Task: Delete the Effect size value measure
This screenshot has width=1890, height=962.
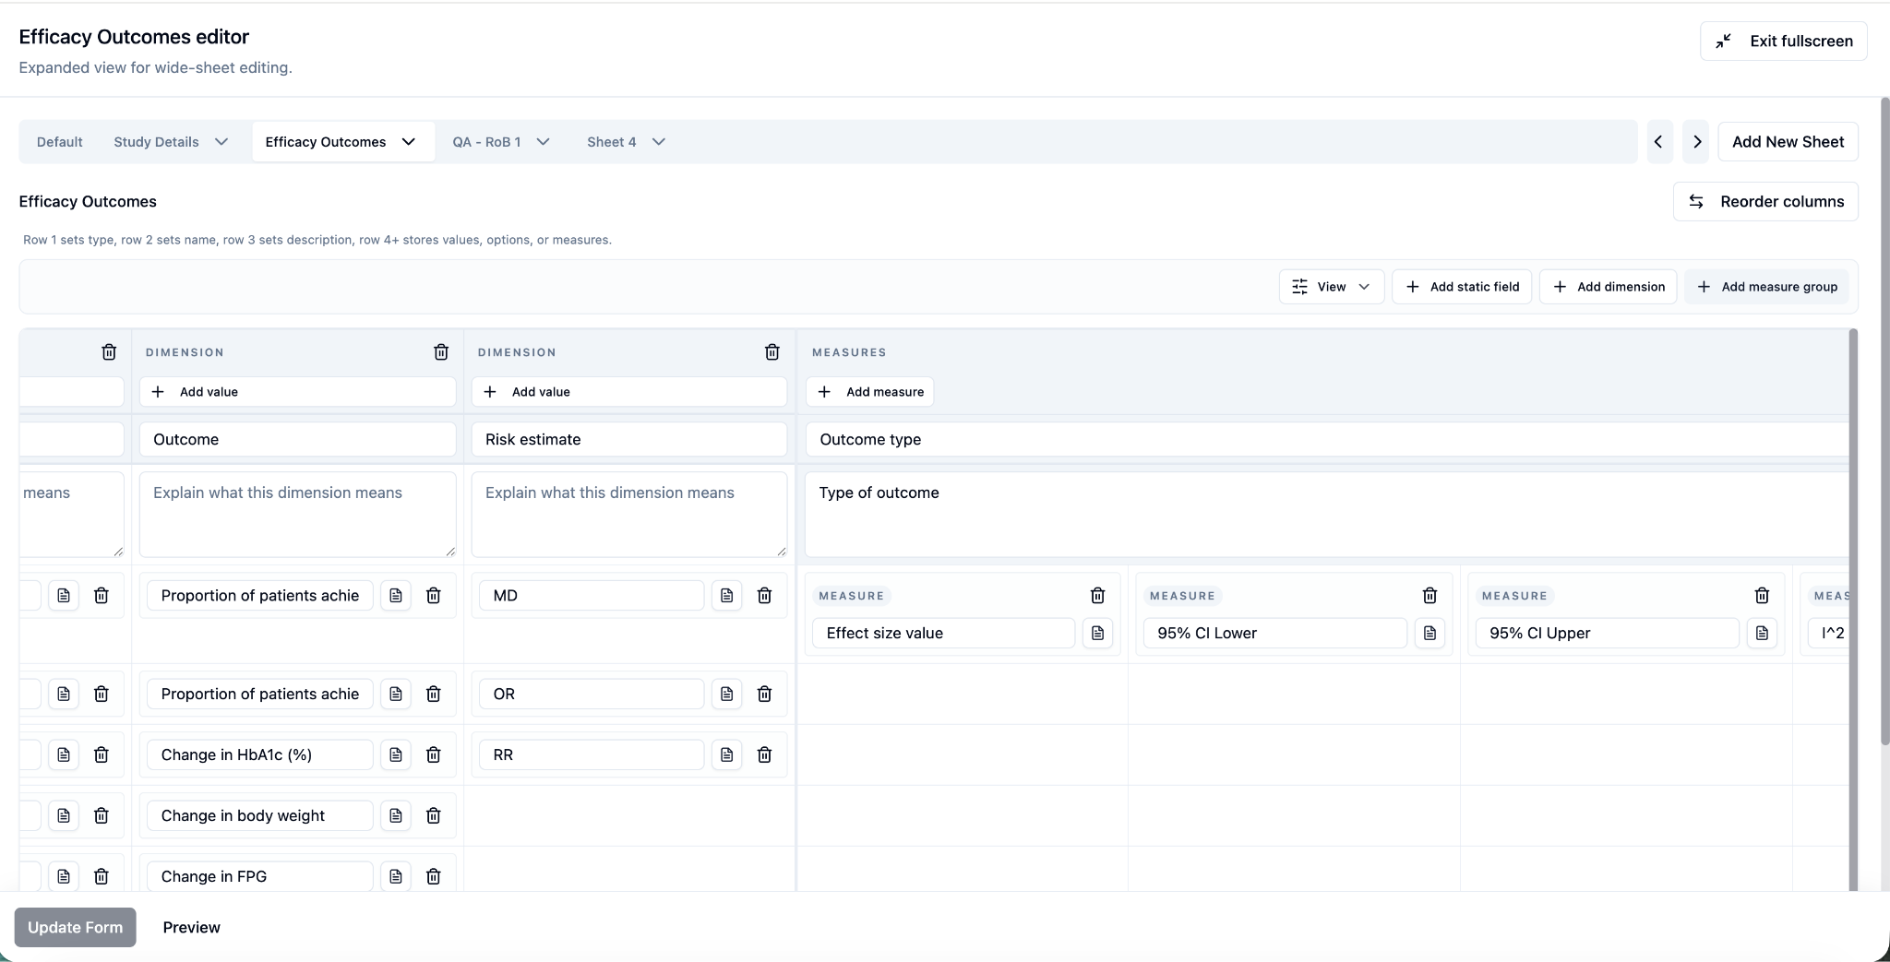Action: tap(1097, 596)
